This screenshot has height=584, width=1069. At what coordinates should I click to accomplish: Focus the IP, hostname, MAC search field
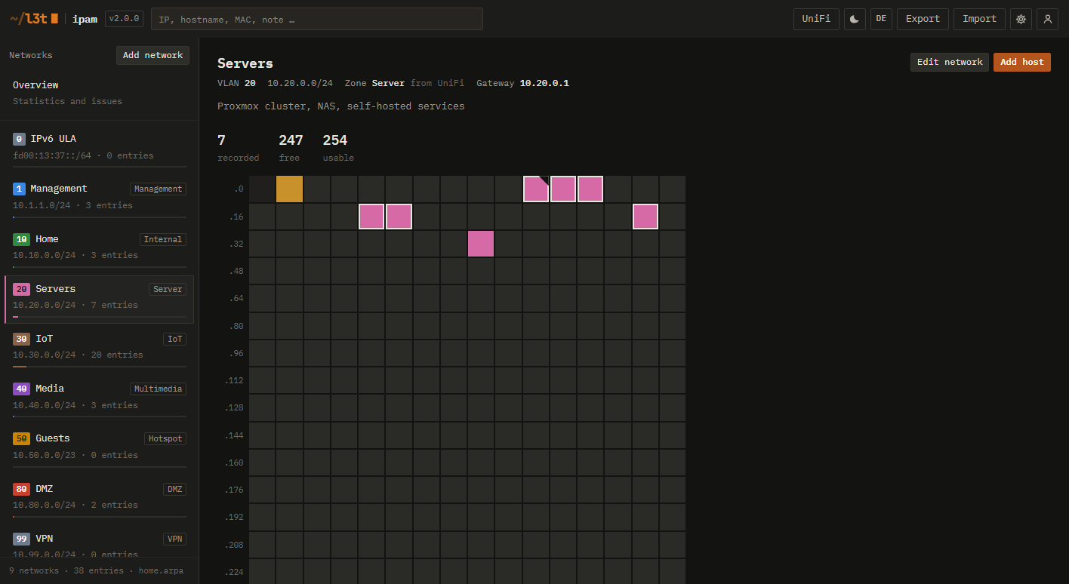(x=317, y=19)
